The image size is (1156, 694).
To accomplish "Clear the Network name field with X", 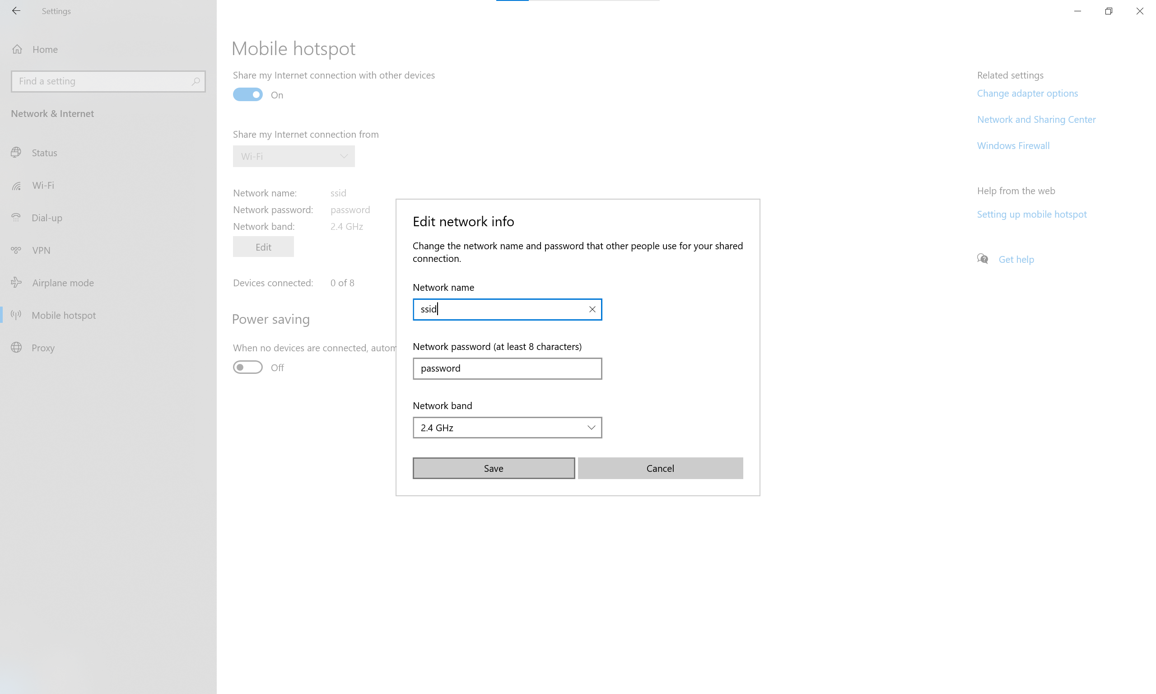I will (x=592, y=309).
